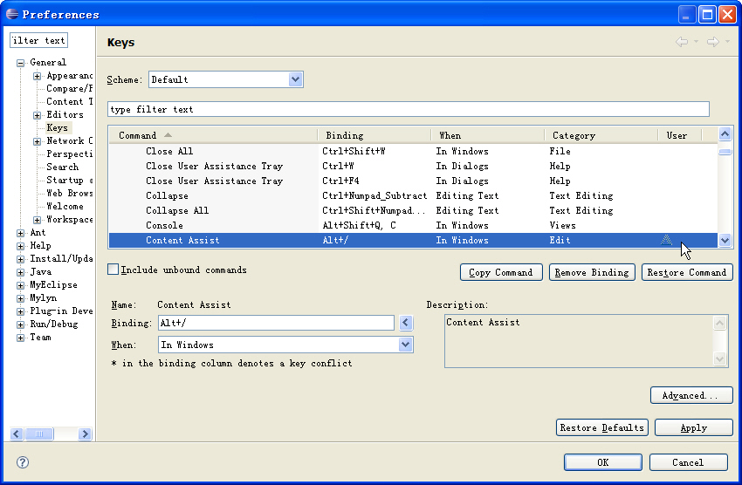Select Keys in preferences tree

coord(58,127)
